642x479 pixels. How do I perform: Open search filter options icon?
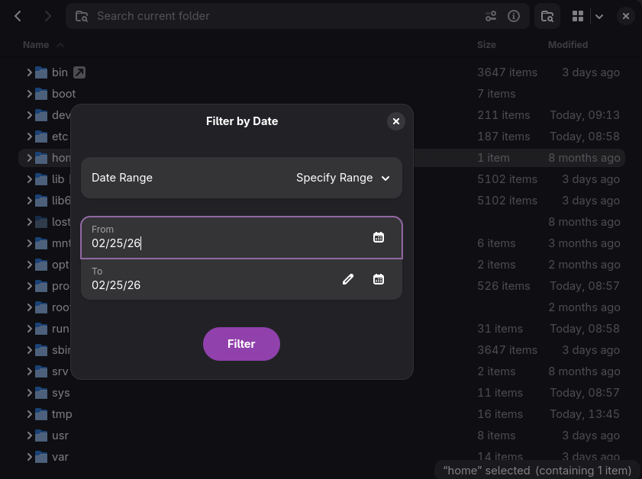point(491,16)
